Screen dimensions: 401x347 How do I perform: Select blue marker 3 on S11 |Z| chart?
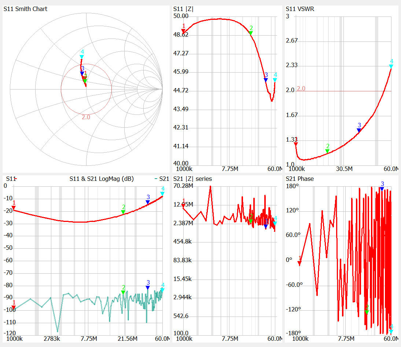click(x=266, y=80)
